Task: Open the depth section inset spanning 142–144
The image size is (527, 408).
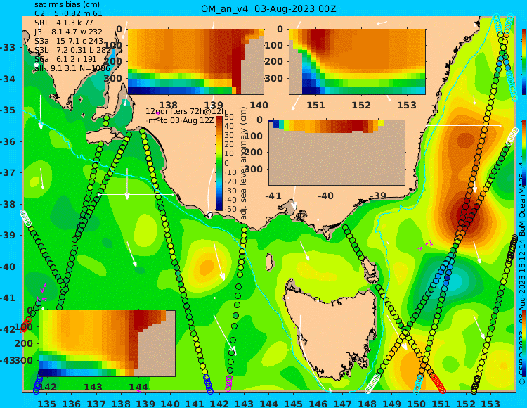Action: point(107,343)
